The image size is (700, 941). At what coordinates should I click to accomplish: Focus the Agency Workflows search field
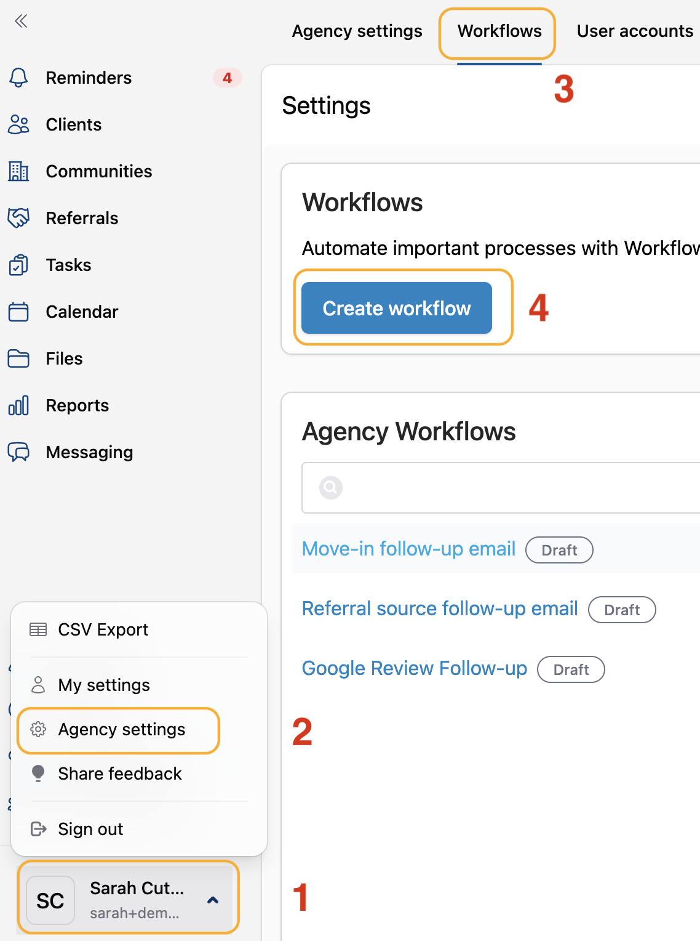pos(501,488)
